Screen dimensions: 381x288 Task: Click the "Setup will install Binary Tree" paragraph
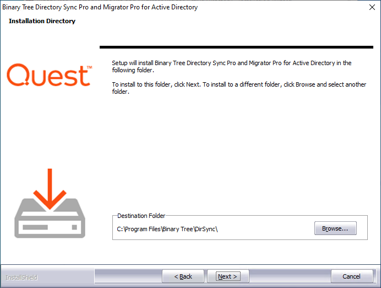pyautogui.click(x=232, y=66)
